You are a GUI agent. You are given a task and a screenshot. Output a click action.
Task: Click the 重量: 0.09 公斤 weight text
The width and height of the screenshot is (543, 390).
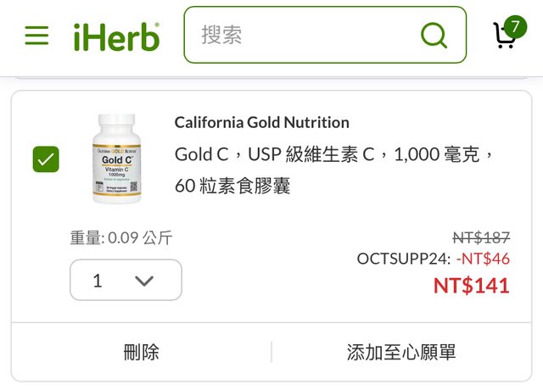[120, 237]
